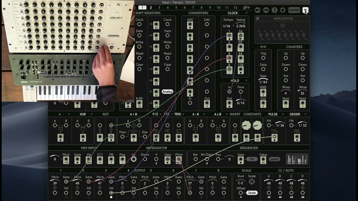Expand the HOLD module dropdown
Viewport: 358px width, 201px height.
point(246,81)
